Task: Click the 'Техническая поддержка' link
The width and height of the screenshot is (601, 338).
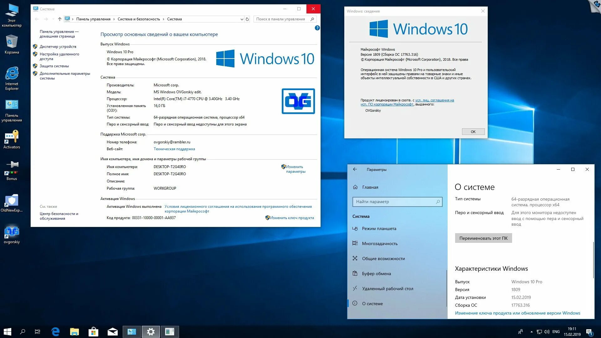Action: point(174,149)
